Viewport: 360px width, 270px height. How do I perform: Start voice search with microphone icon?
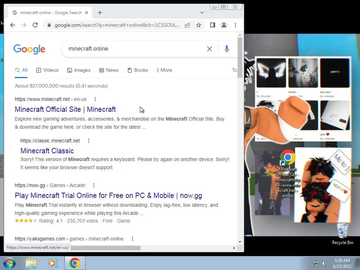click(x=227, y=49)
